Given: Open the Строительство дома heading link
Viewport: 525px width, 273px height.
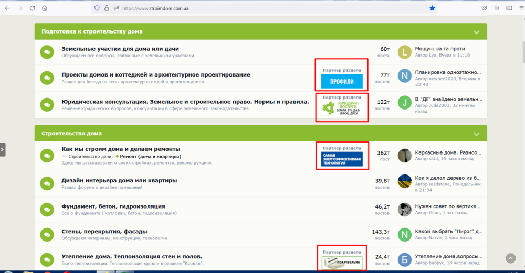Looking at the screenshot, I should [71, 133].
